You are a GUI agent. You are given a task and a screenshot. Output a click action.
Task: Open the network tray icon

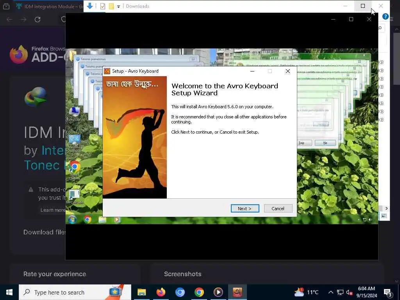tap(340, 292)
